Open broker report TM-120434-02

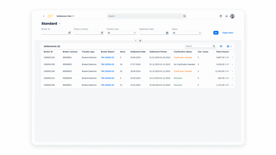107,78
